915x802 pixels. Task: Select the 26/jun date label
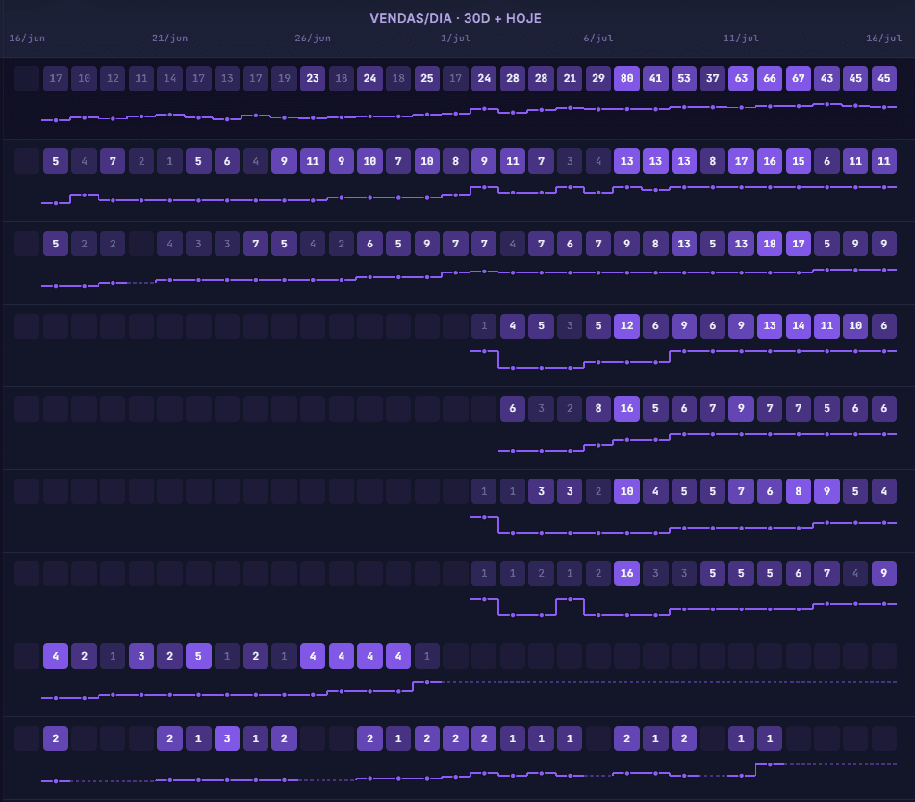coord(313,39)
